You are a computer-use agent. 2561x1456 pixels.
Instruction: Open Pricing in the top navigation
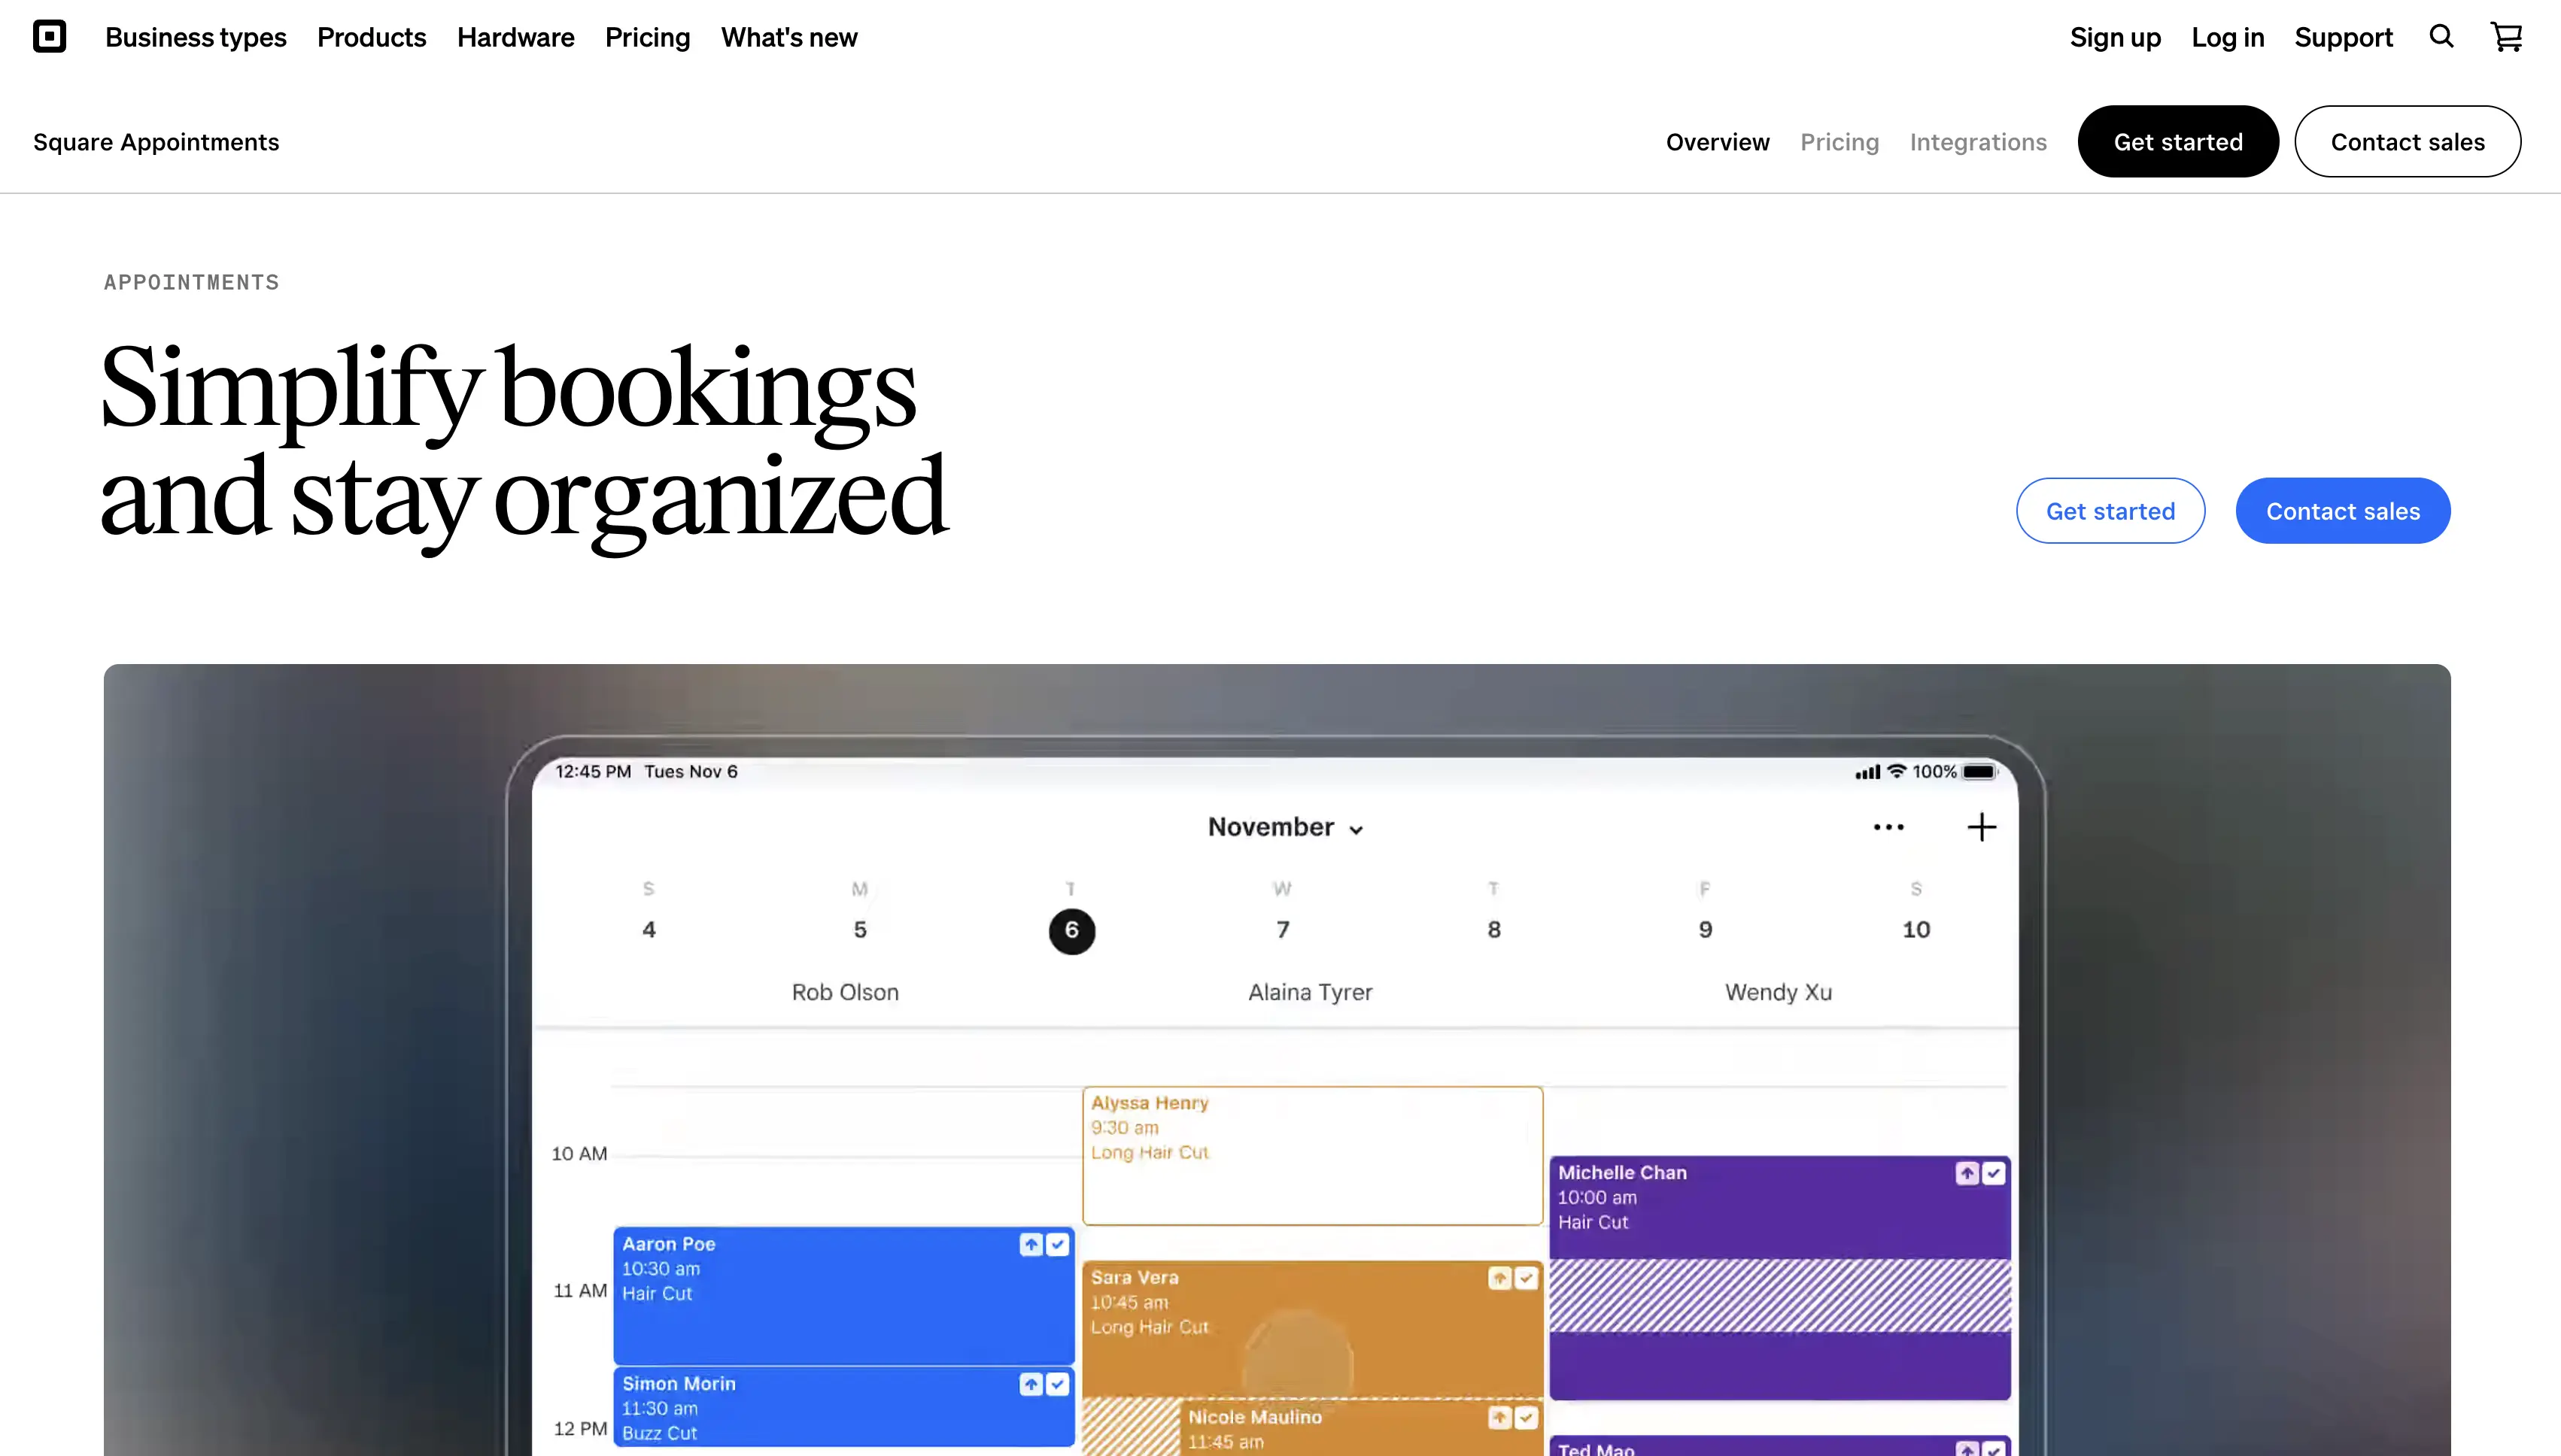click(647, 37)
